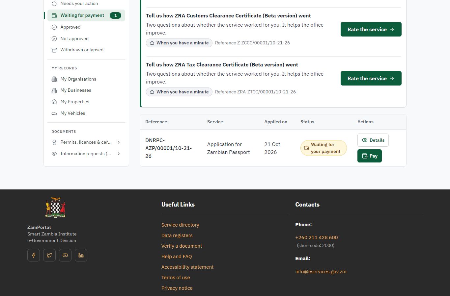Open Terms of use
The width and height of the screenshot is (450, 296).
pyautogui.click(x=176, y=278)
